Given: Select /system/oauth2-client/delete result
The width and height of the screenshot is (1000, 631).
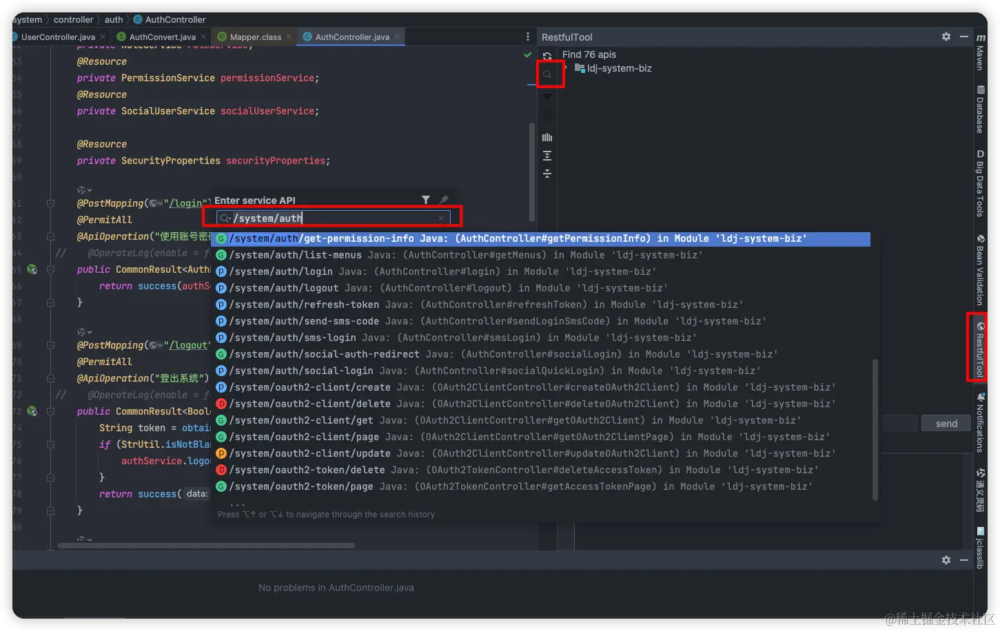Looking at the screenshot, I should click(x=540, y=404).
